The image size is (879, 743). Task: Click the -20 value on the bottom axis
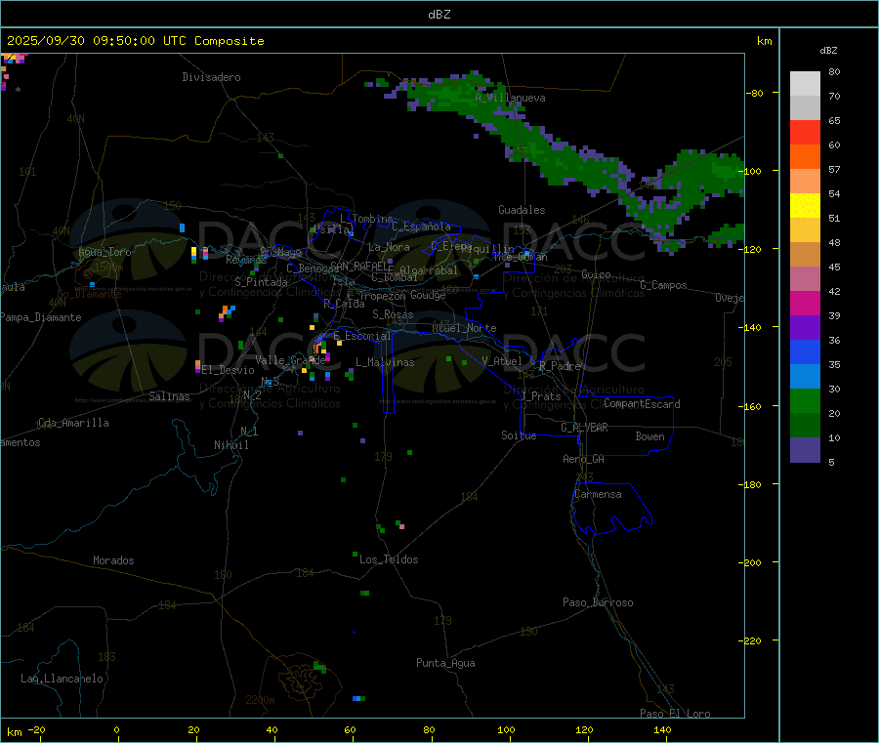coord(36,729)
